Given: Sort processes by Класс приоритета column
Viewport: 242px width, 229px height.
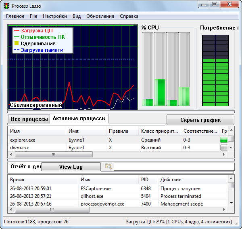Looking at the screenshot, I should pyautogui.click(x=159, y=131).
